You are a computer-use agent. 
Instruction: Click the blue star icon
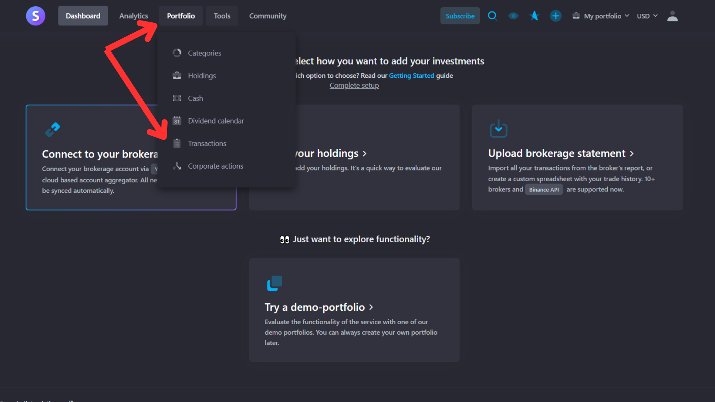point(534,16)
